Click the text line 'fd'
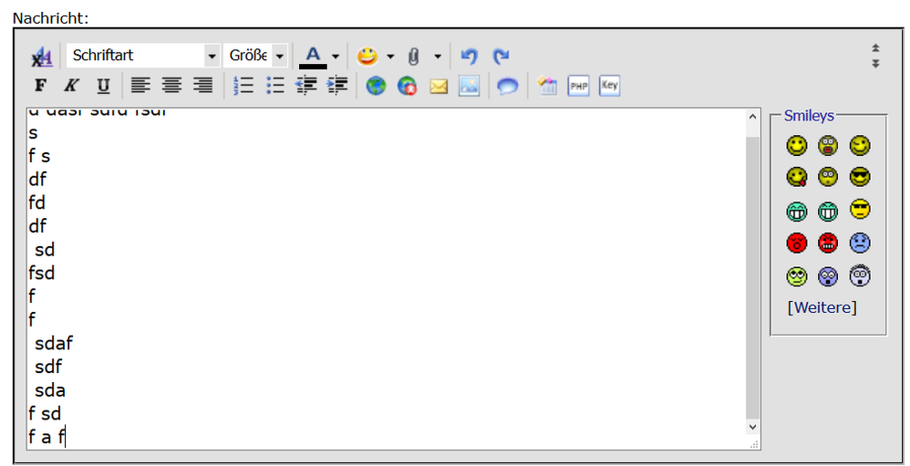The width and height of the screenshot is (910, 466). coord(36,202)
